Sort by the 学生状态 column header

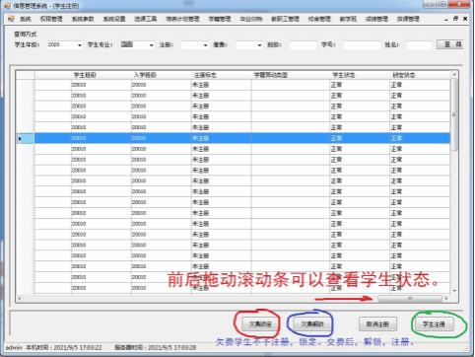(x=360, y=75)
